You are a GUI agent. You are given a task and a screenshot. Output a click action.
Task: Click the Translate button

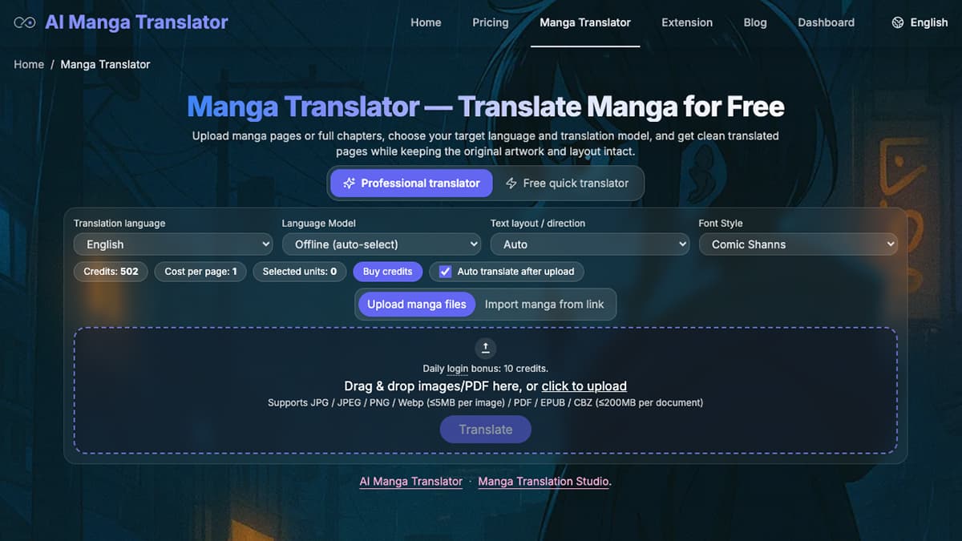click(x=485, y=430)
